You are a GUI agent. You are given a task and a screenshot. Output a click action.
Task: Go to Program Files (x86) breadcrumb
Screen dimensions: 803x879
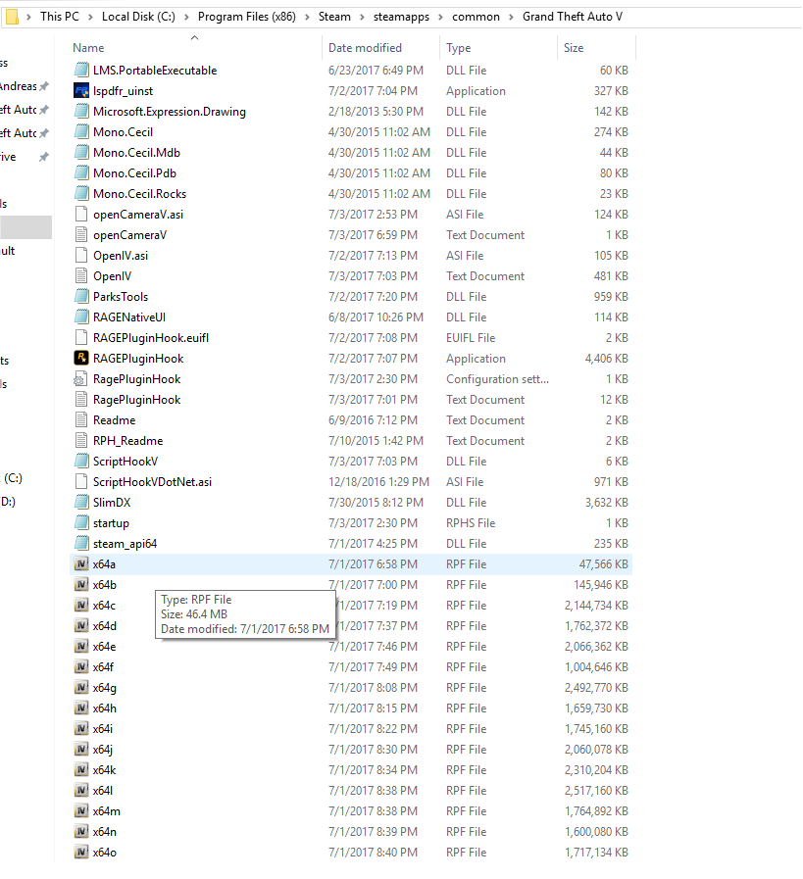(x=247, y=17)
